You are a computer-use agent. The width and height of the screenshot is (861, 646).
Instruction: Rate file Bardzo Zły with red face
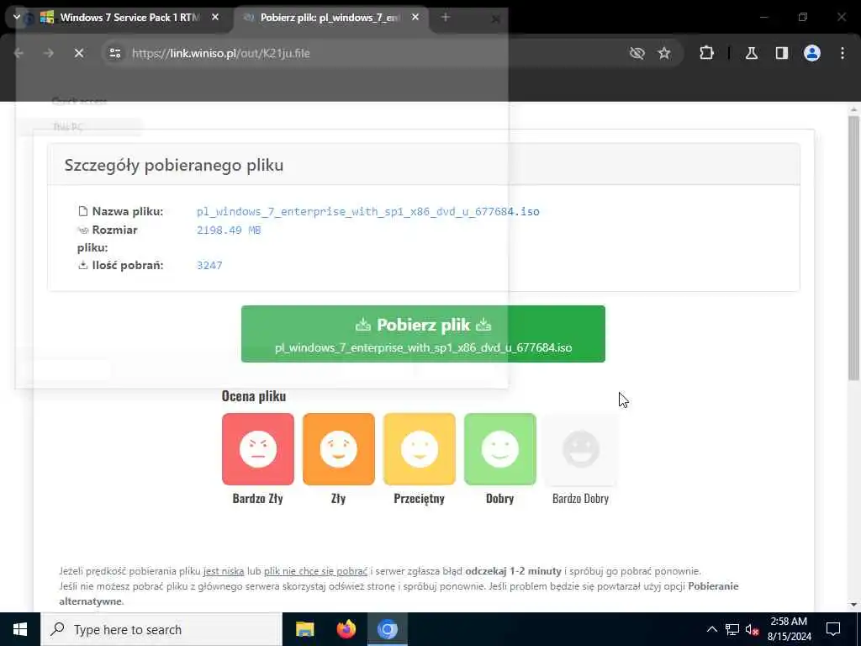258,449
